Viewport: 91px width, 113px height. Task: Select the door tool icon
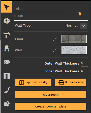pos(7,76)
